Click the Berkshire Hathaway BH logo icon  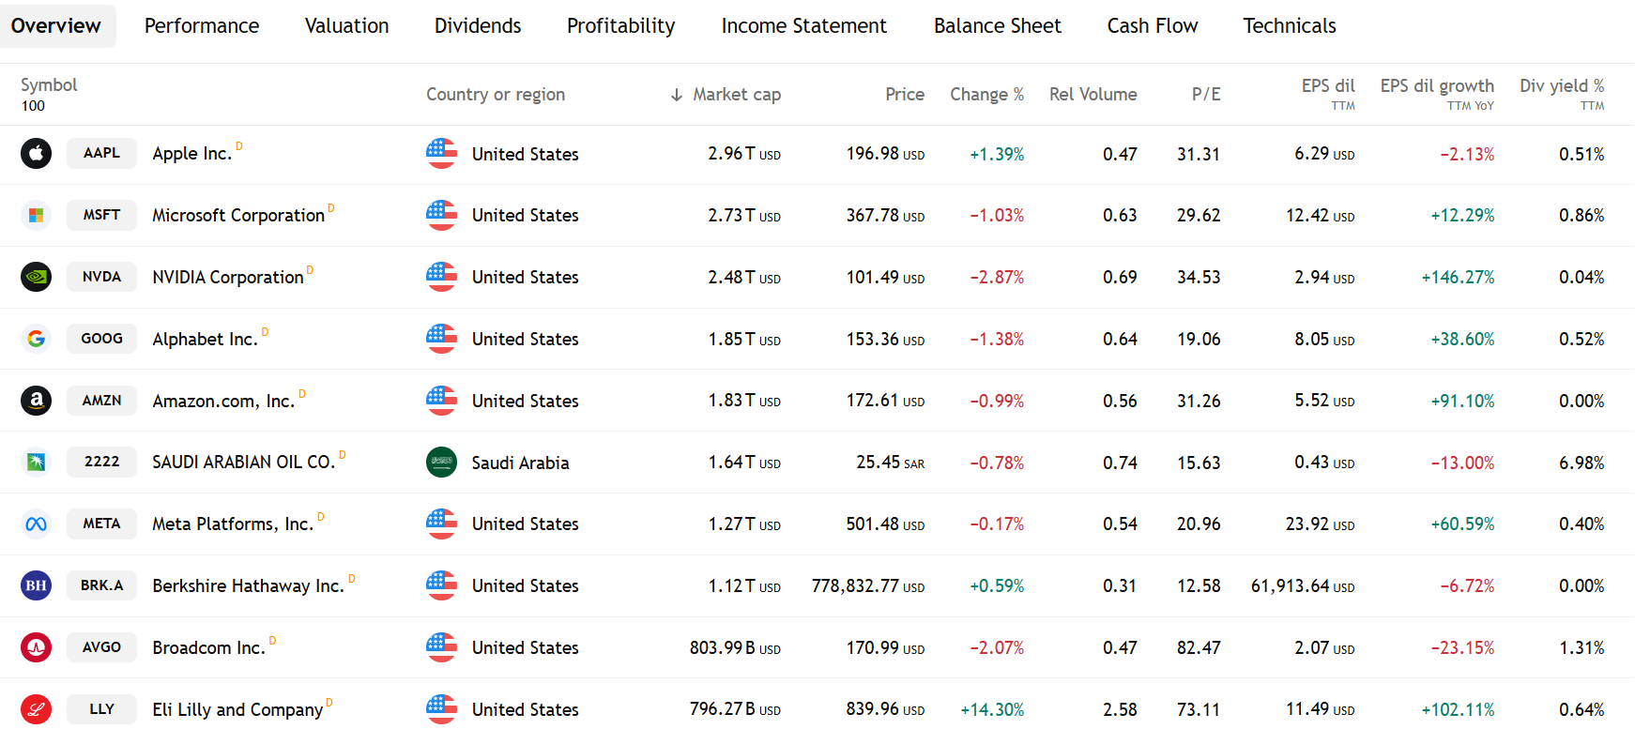36,585
